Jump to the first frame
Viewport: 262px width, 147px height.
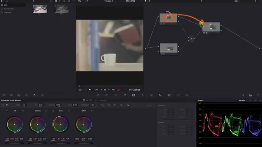point(97,90)
